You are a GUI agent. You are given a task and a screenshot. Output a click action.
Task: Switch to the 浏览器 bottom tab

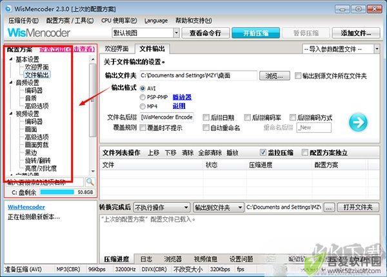point(173,259)
